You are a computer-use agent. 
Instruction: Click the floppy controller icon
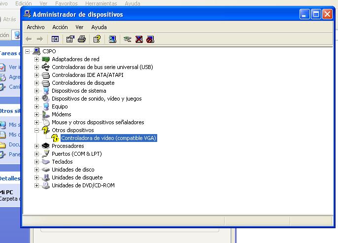tap(46, 83)
